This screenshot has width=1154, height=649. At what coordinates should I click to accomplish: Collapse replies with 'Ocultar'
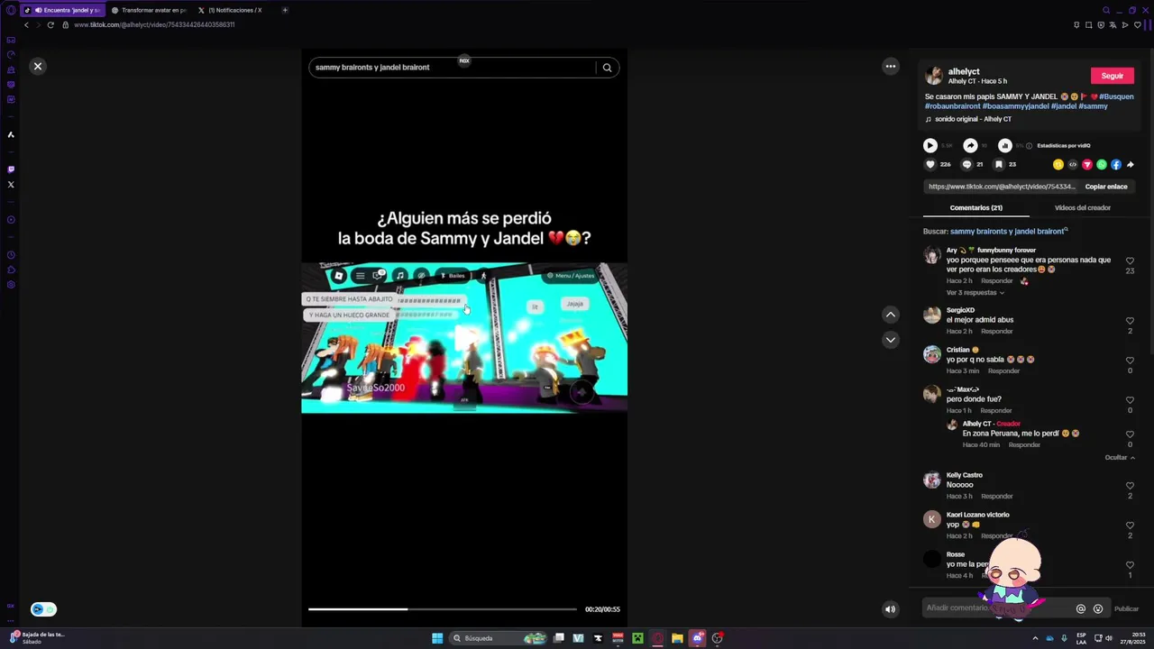pos(1120,458)
